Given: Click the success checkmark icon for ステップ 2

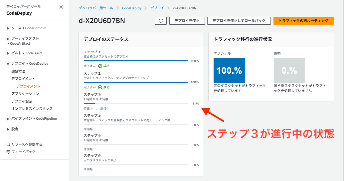Looking at the screenshot, I should 100,87.
